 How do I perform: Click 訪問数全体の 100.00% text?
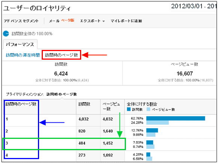tap(32, 34)
